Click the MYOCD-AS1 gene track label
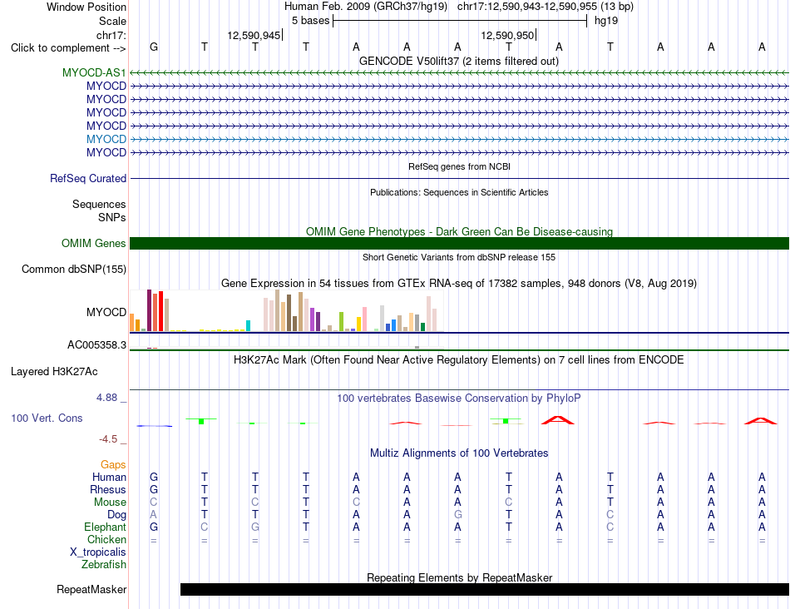The width and height of the screenshot is (790, 609). click(94, 72)
